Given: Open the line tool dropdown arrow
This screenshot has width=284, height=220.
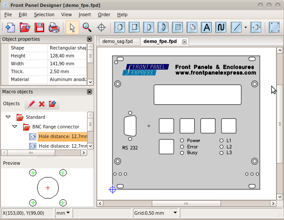Looking at the screenshot, I should [245, 28].
